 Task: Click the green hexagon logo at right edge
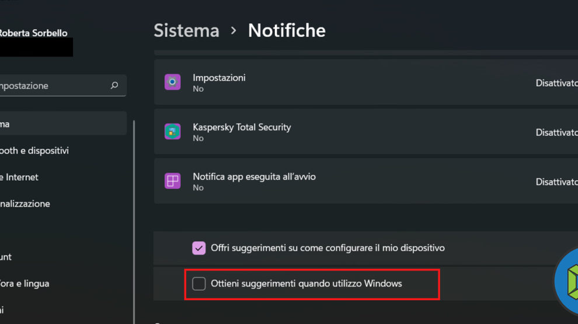pos(568,283)
